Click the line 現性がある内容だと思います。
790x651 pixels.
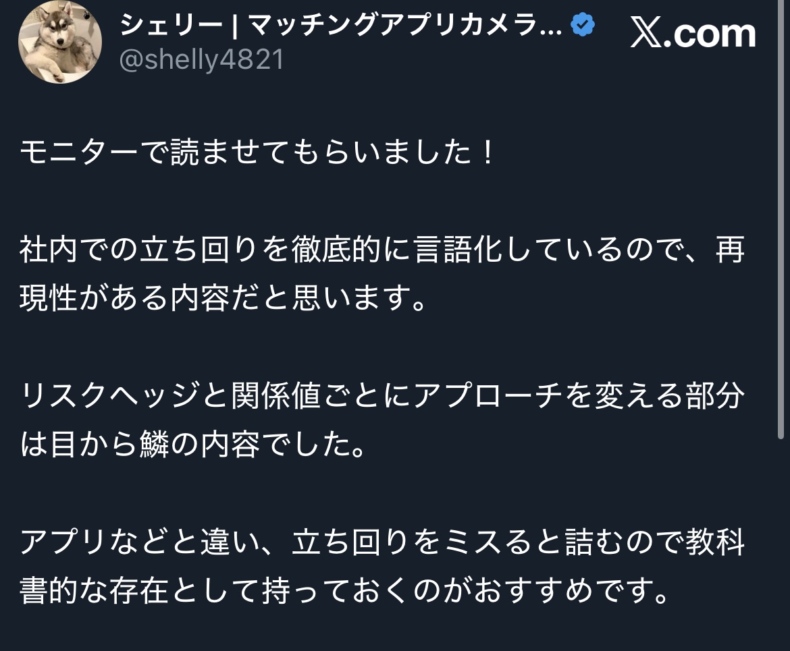click(223, 298)
